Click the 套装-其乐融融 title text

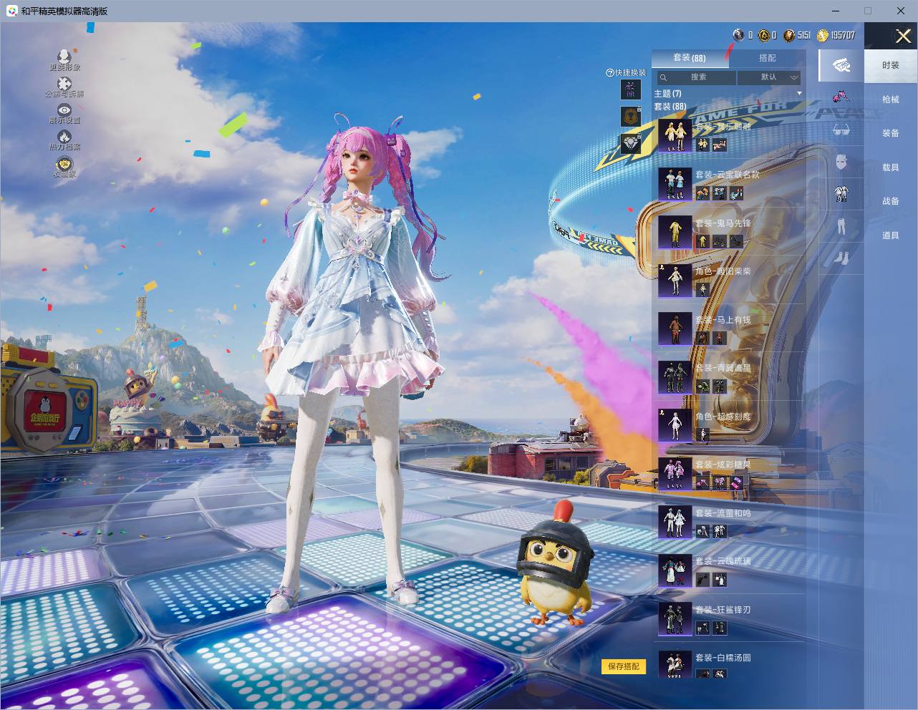click(x=723, y=127)
